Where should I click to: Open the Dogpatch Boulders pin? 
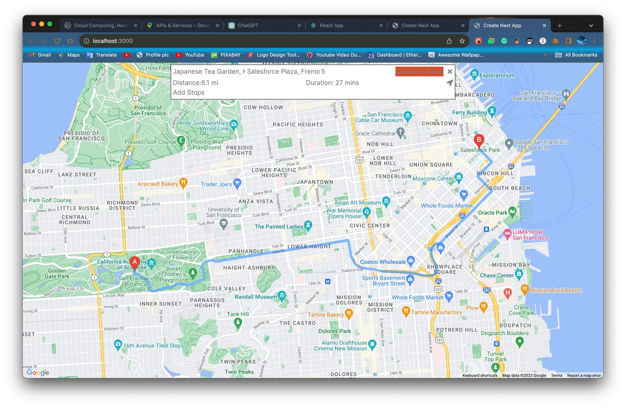520,342
